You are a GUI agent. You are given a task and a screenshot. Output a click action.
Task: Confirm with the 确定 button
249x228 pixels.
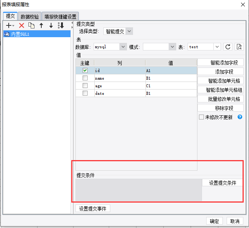(x=215, y=221)
